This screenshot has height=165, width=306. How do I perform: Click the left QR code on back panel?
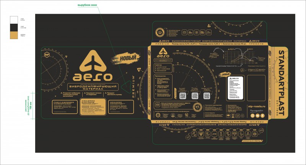(x=183, y=96)
